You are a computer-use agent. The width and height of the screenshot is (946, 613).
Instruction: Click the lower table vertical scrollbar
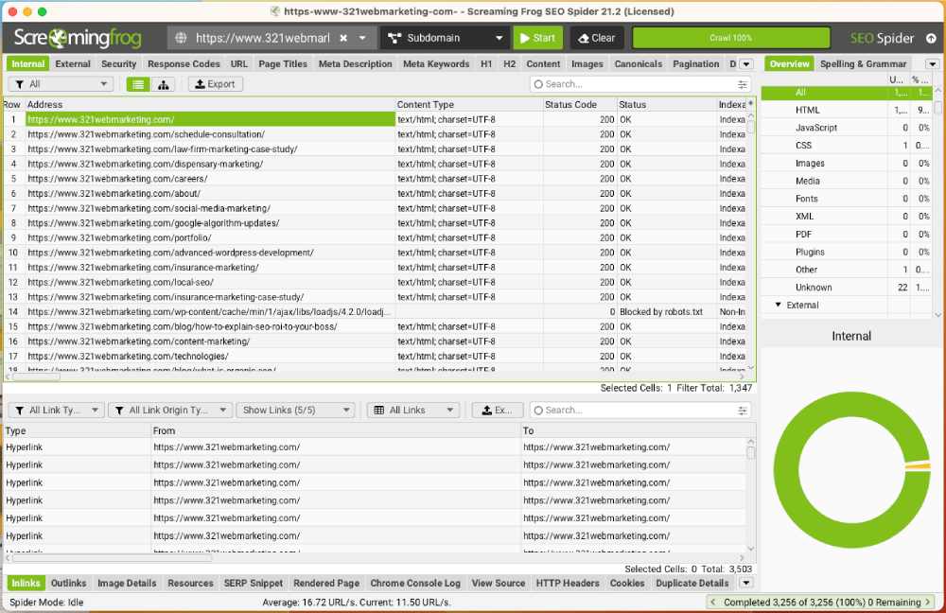point(751,453)
